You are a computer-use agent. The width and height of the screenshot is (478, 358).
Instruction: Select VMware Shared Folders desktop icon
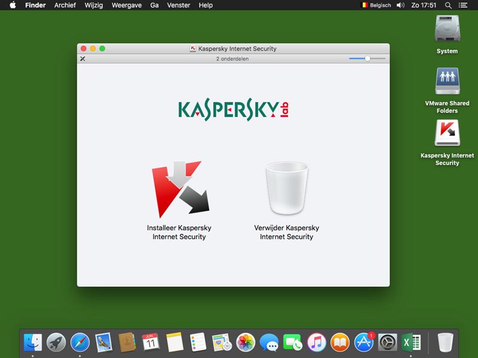pos(447,81)
